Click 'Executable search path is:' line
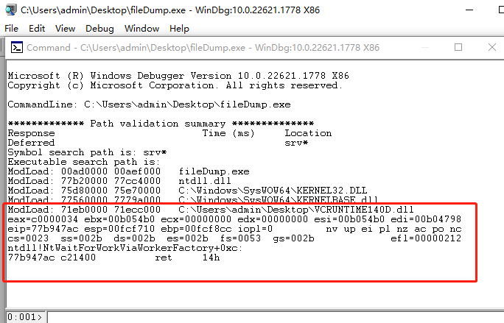The width and height of the screenshot is (504, 323). pyautogui.click(x=83, y=162)
